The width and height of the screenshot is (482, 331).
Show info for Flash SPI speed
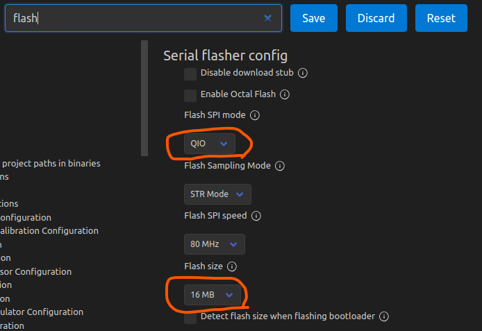[256, 216]
